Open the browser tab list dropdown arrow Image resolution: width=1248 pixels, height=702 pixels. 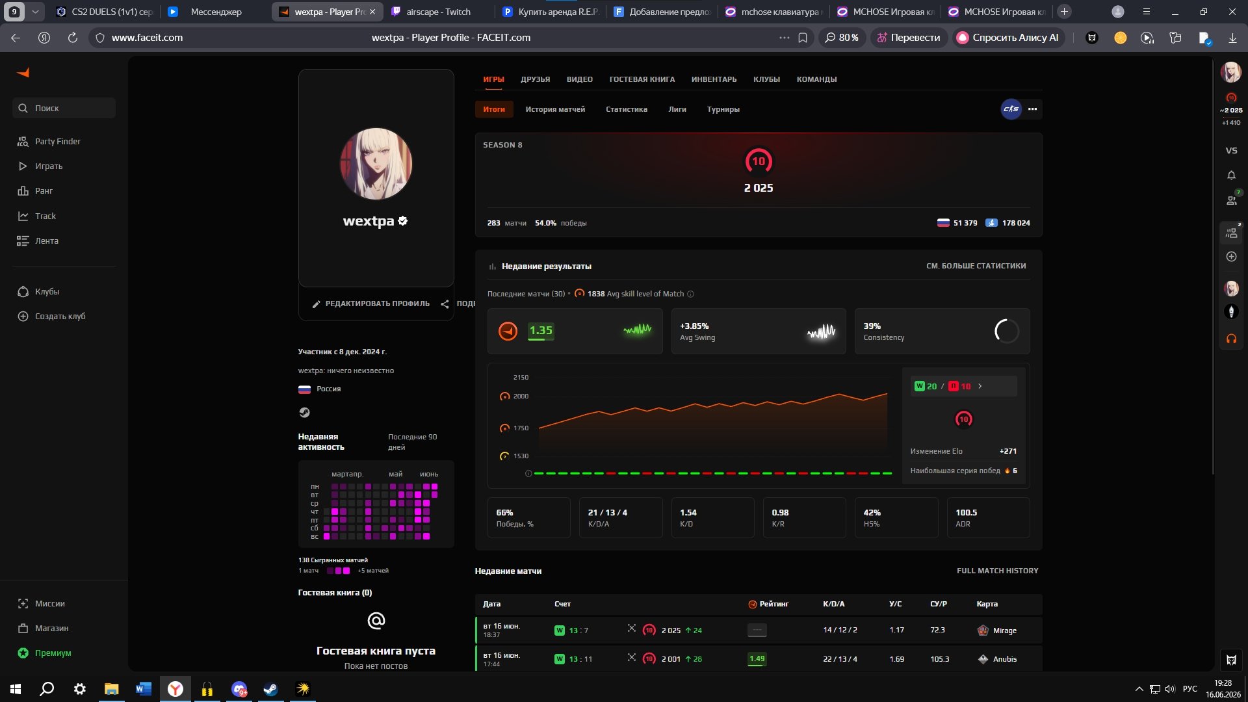[35, 12]
